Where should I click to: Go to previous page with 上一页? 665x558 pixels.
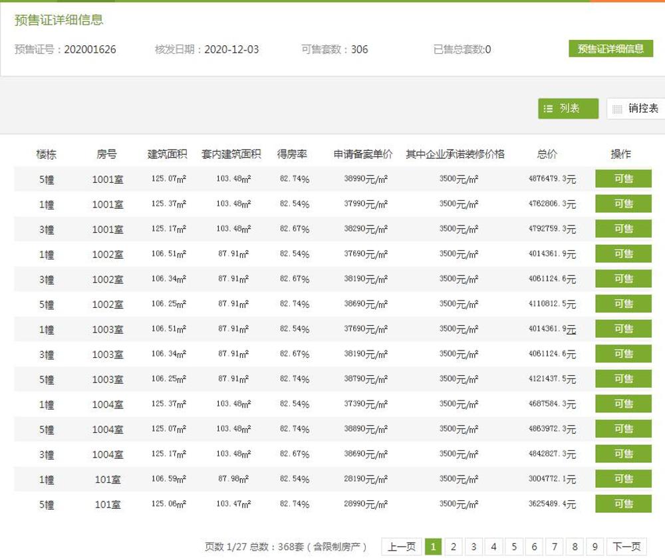[401, 547]
